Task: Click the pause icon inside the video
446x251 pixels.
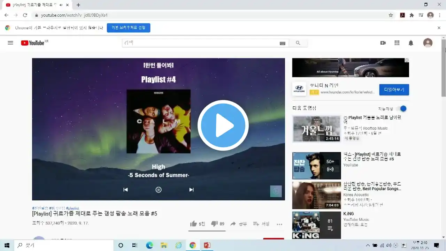Action: [159, 190]
